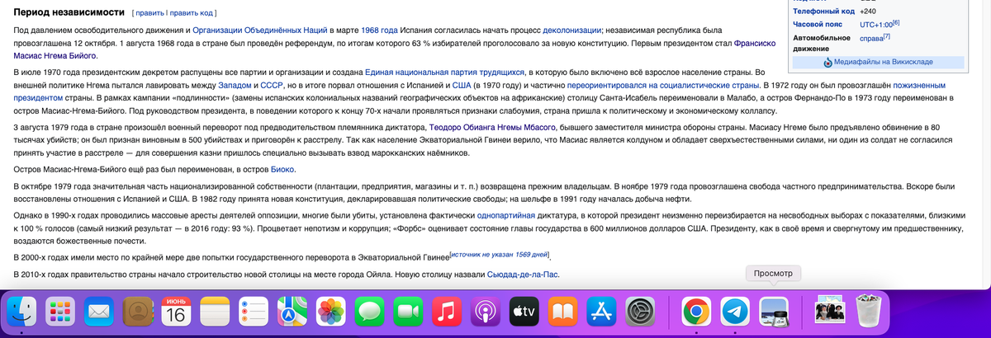The width and height of the screenshot is (991, 338).
Task: Open 'Часовой пояс' infobox link
Action: point(818,25)
